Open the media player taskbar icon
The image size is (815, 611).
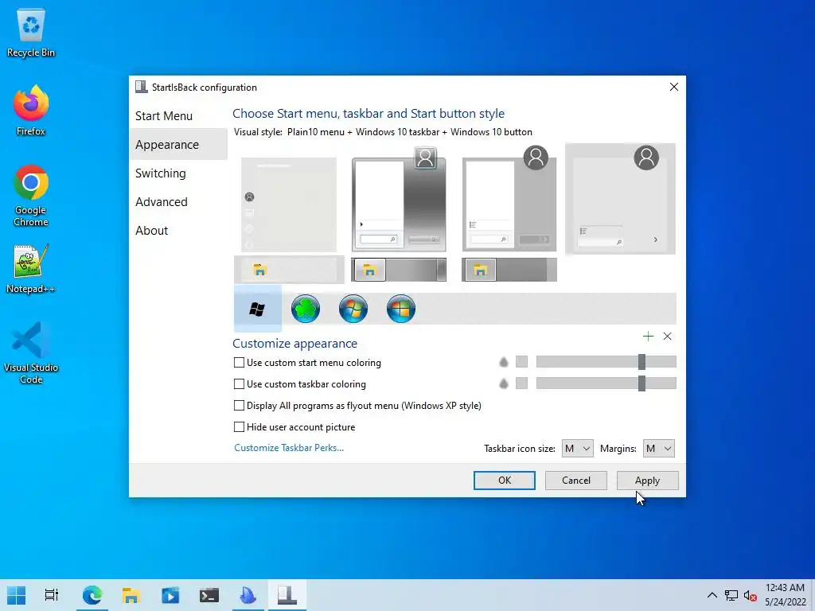click(170, 595)
